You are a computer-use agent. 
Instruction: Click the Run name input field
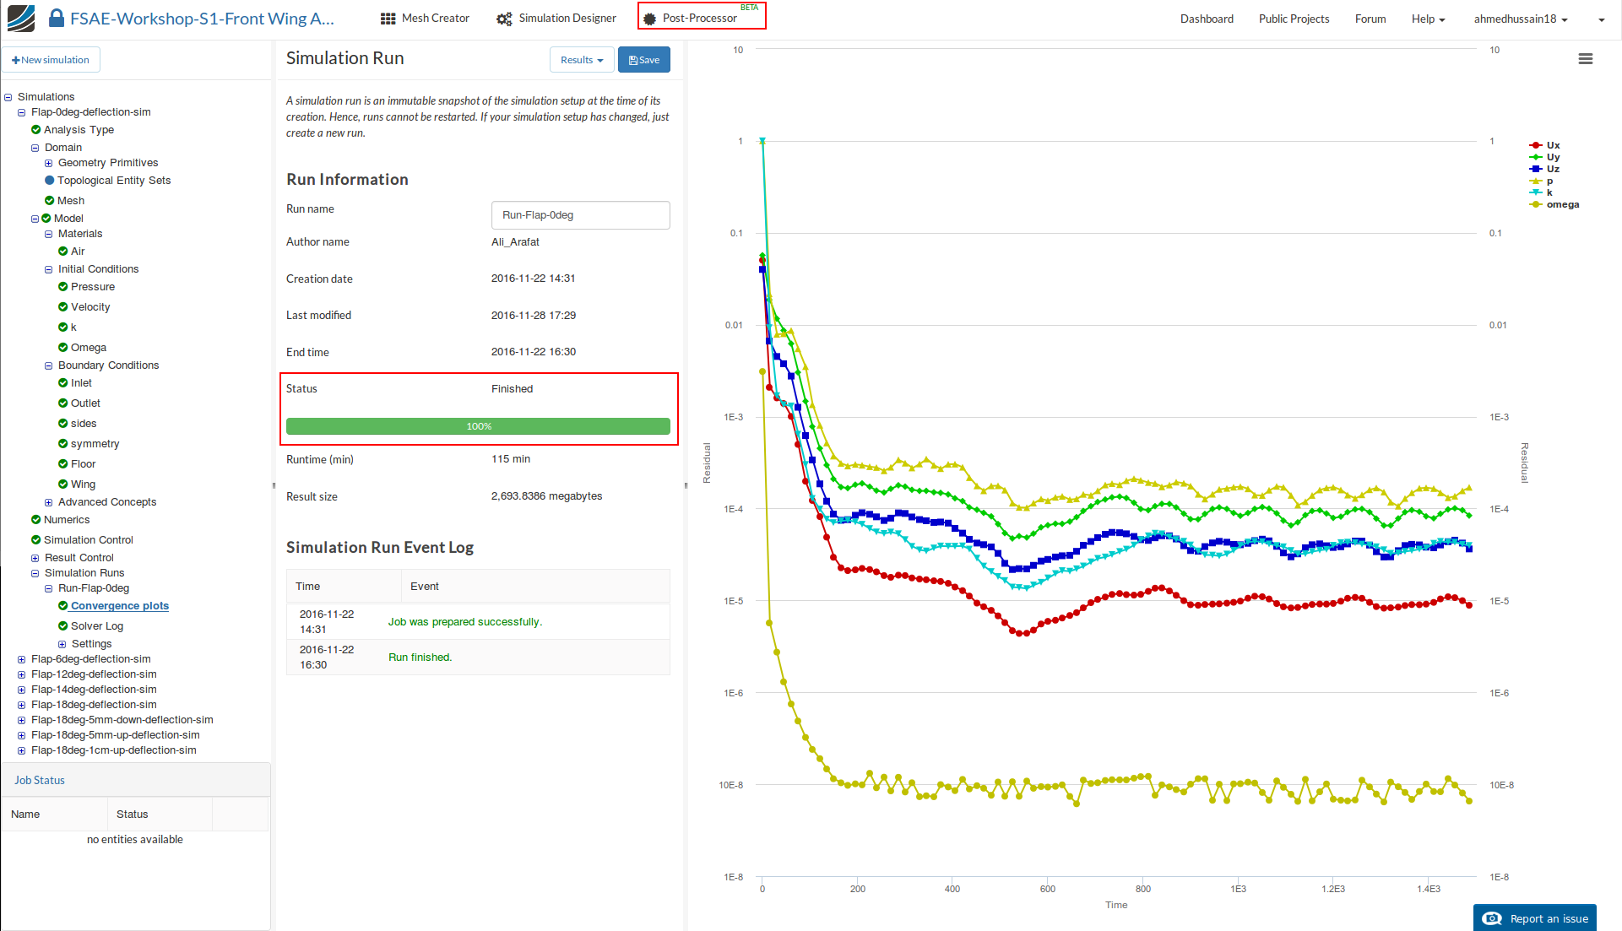coord(580,215)
